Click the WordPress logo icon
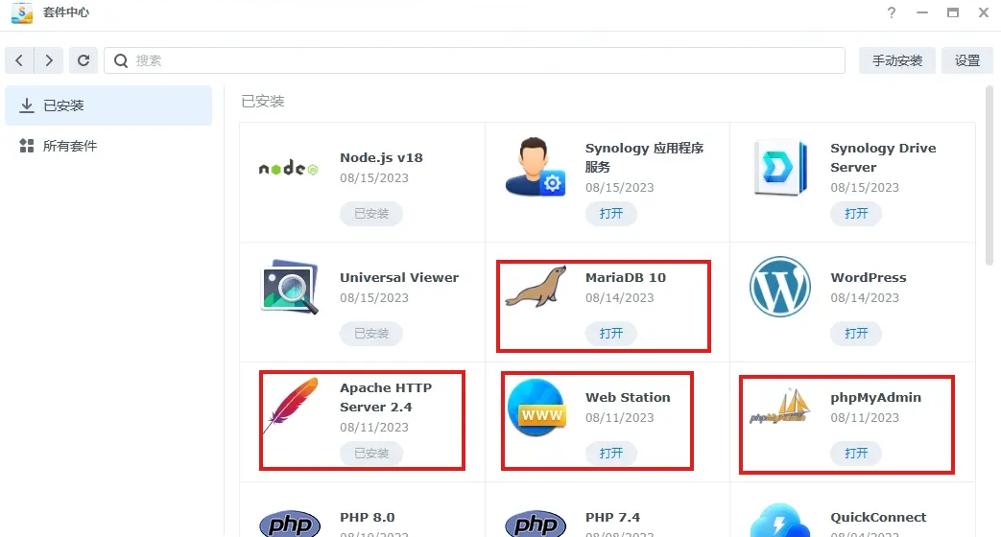 point(780,287)
